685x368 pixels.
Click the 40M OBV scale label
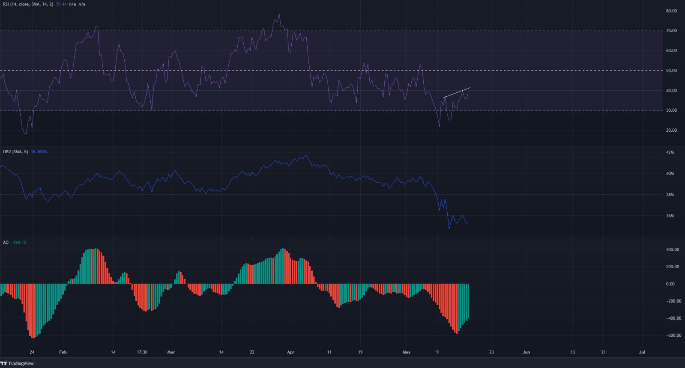[x=670, y=174]
